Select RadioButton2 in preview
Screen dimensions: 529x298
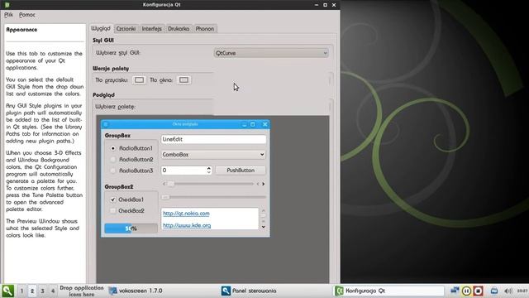pyautogui.click(x=132, y=159)
